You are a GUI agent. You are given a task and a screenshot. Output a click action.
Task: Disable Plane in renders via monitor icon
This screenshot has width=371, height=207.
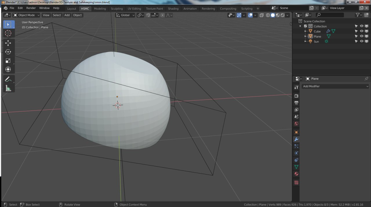pyautogui.click(x=366, y=36)
